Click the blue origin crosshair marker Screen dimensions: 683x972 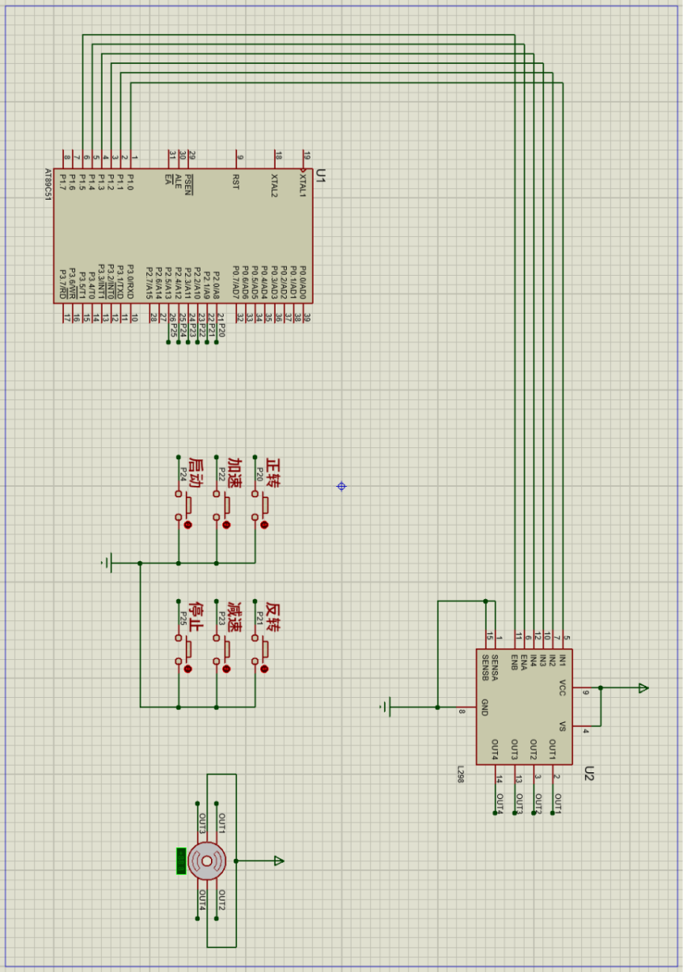341,486
